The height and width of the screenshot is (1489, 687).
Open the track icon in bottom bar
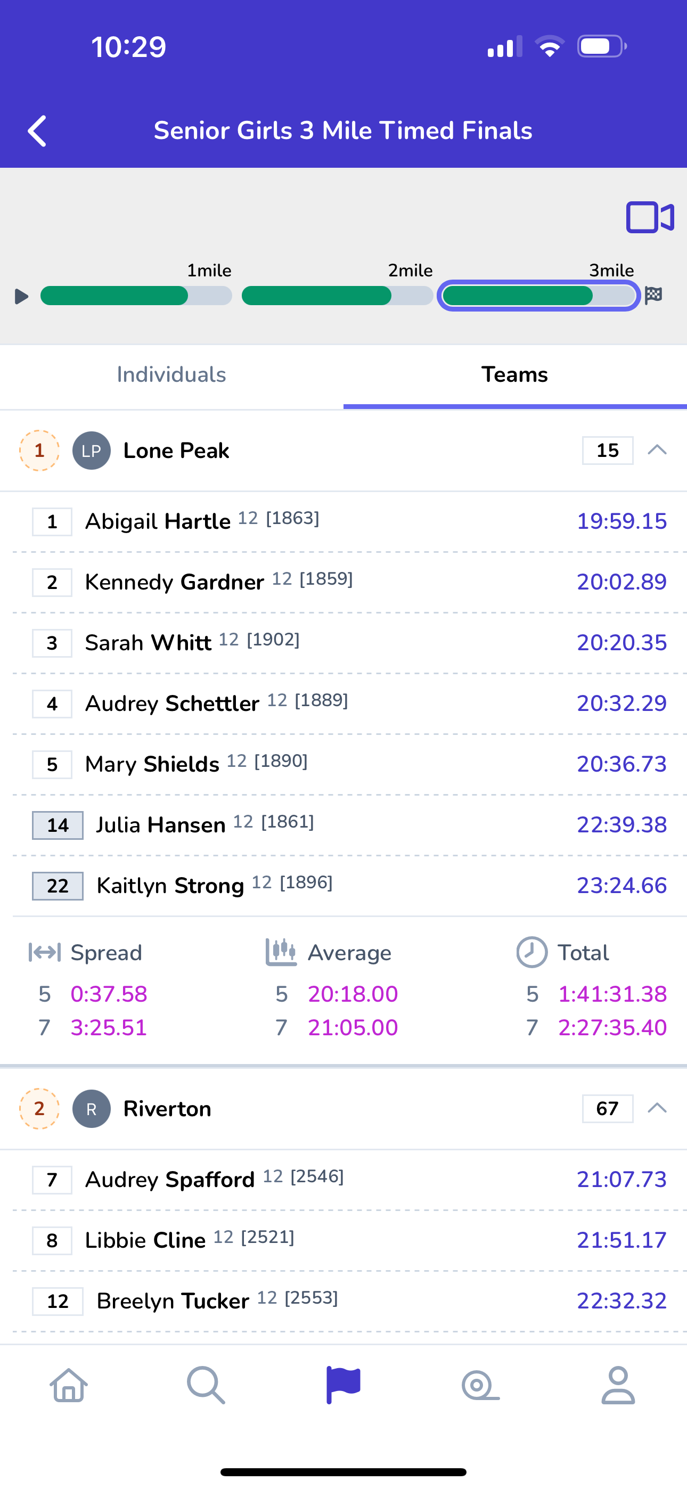tap(480, 1386)
